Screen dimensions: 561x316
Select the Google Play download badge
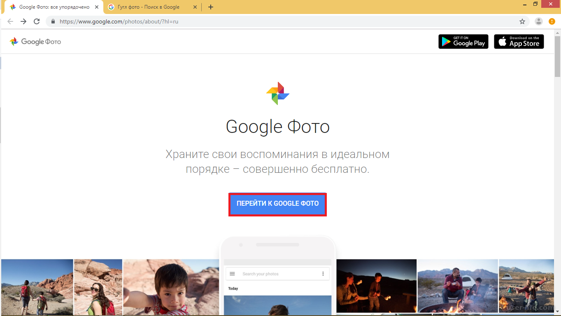point(463,42)
